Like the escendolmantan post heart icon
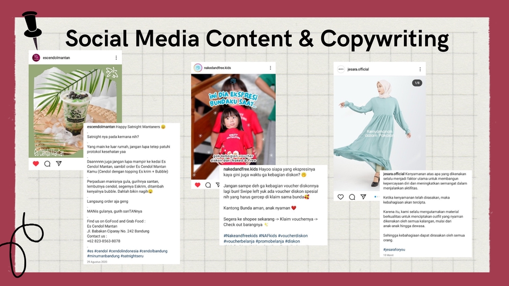This screenshot has height=286, width=509. coord(36,164)
